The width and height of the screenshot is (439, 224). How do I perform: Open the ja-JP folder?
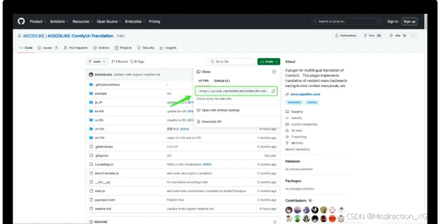click(99, 103)
